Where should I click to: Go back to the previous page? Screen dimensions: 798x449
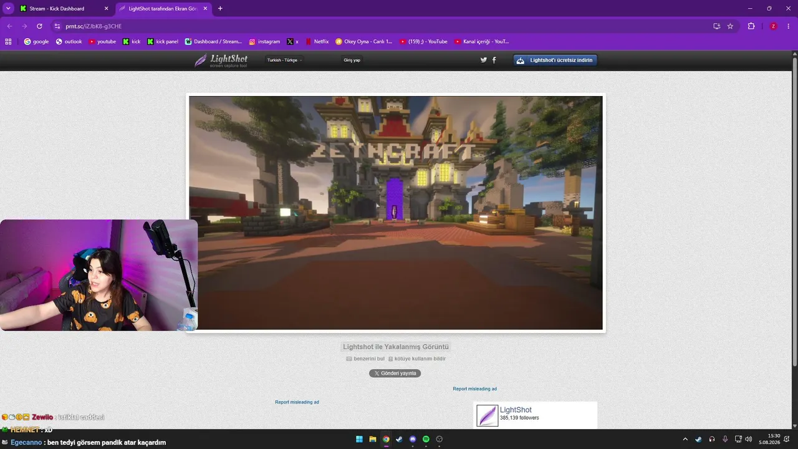click(9, 26)
